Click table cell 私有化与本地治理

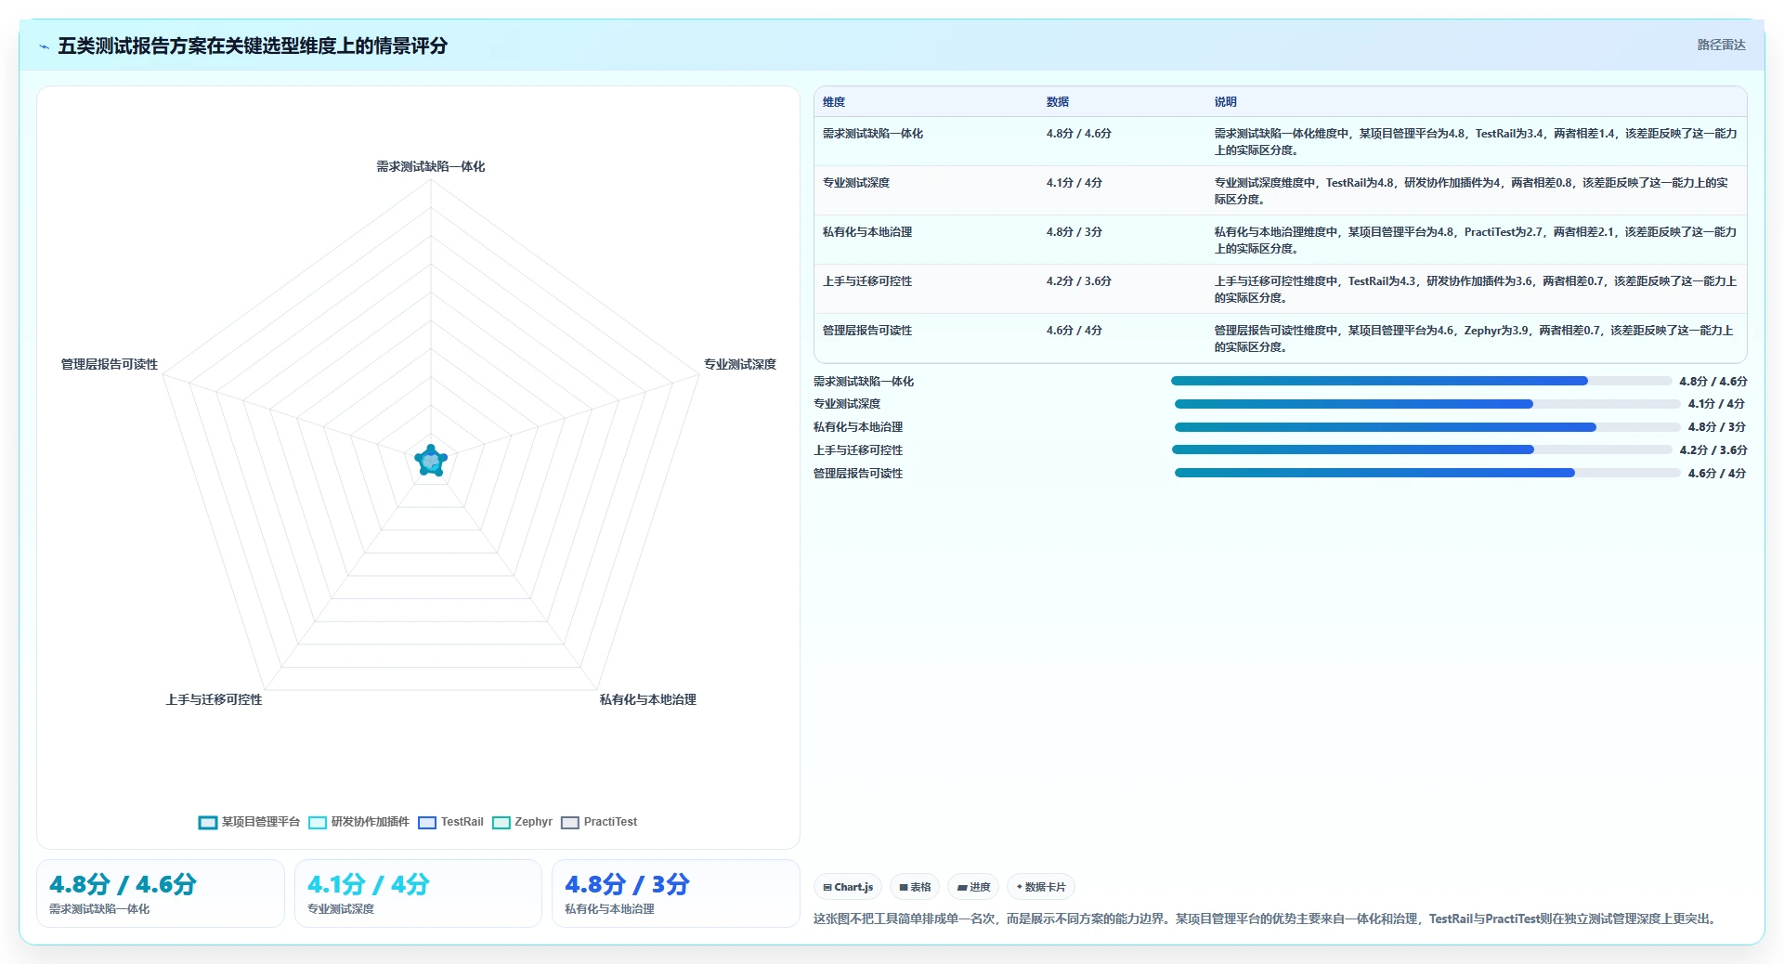pyautogui.click(x=867, y=232)
